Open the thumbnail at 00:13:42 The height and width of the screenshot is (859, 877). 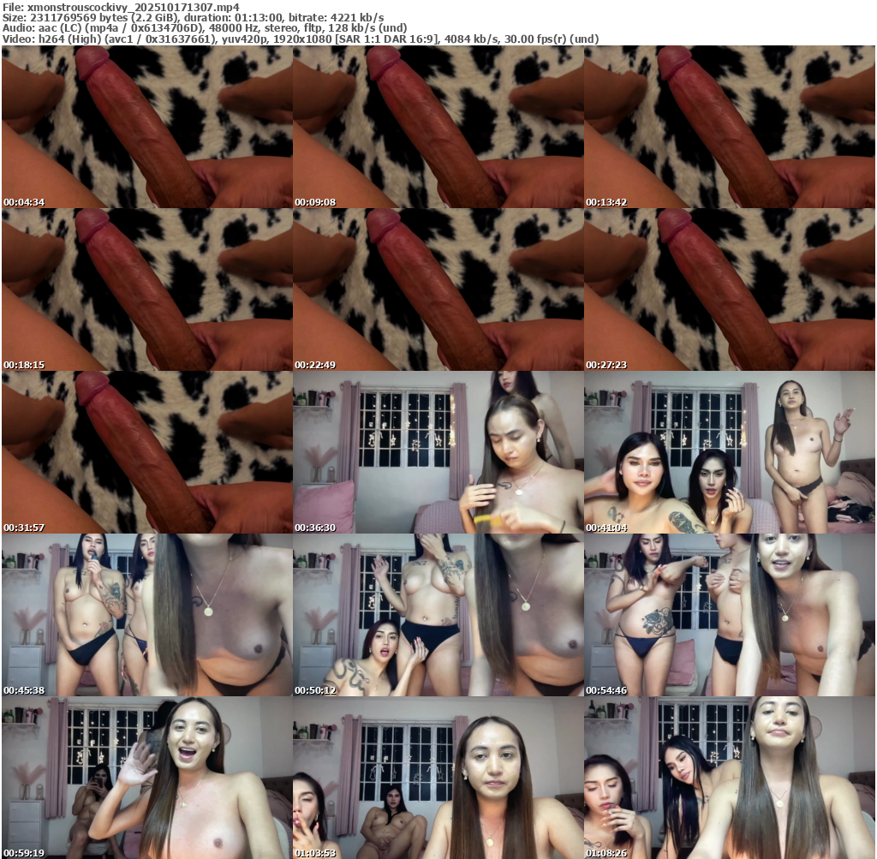tap(729, 127)
